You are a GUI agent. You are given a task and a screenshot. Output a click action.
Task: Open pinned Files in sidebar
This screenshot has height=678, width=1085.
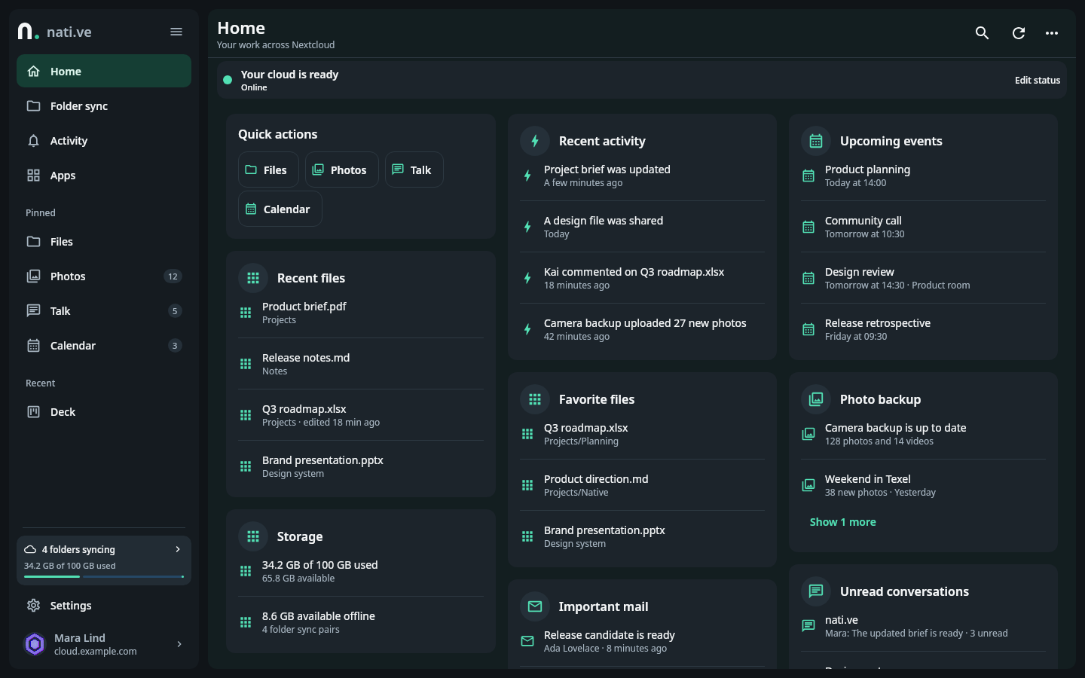click(104, 242)
